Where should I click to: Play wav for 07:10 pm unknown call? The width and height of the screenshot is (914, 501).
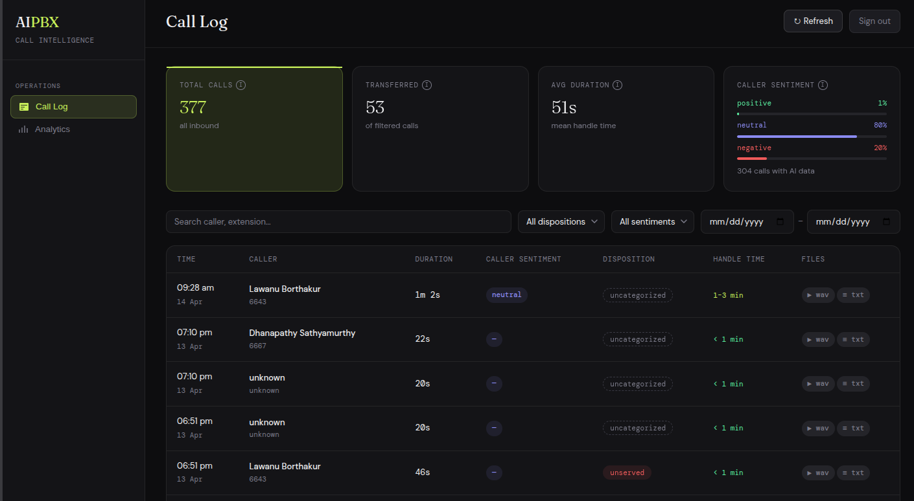tap(818, 384)
